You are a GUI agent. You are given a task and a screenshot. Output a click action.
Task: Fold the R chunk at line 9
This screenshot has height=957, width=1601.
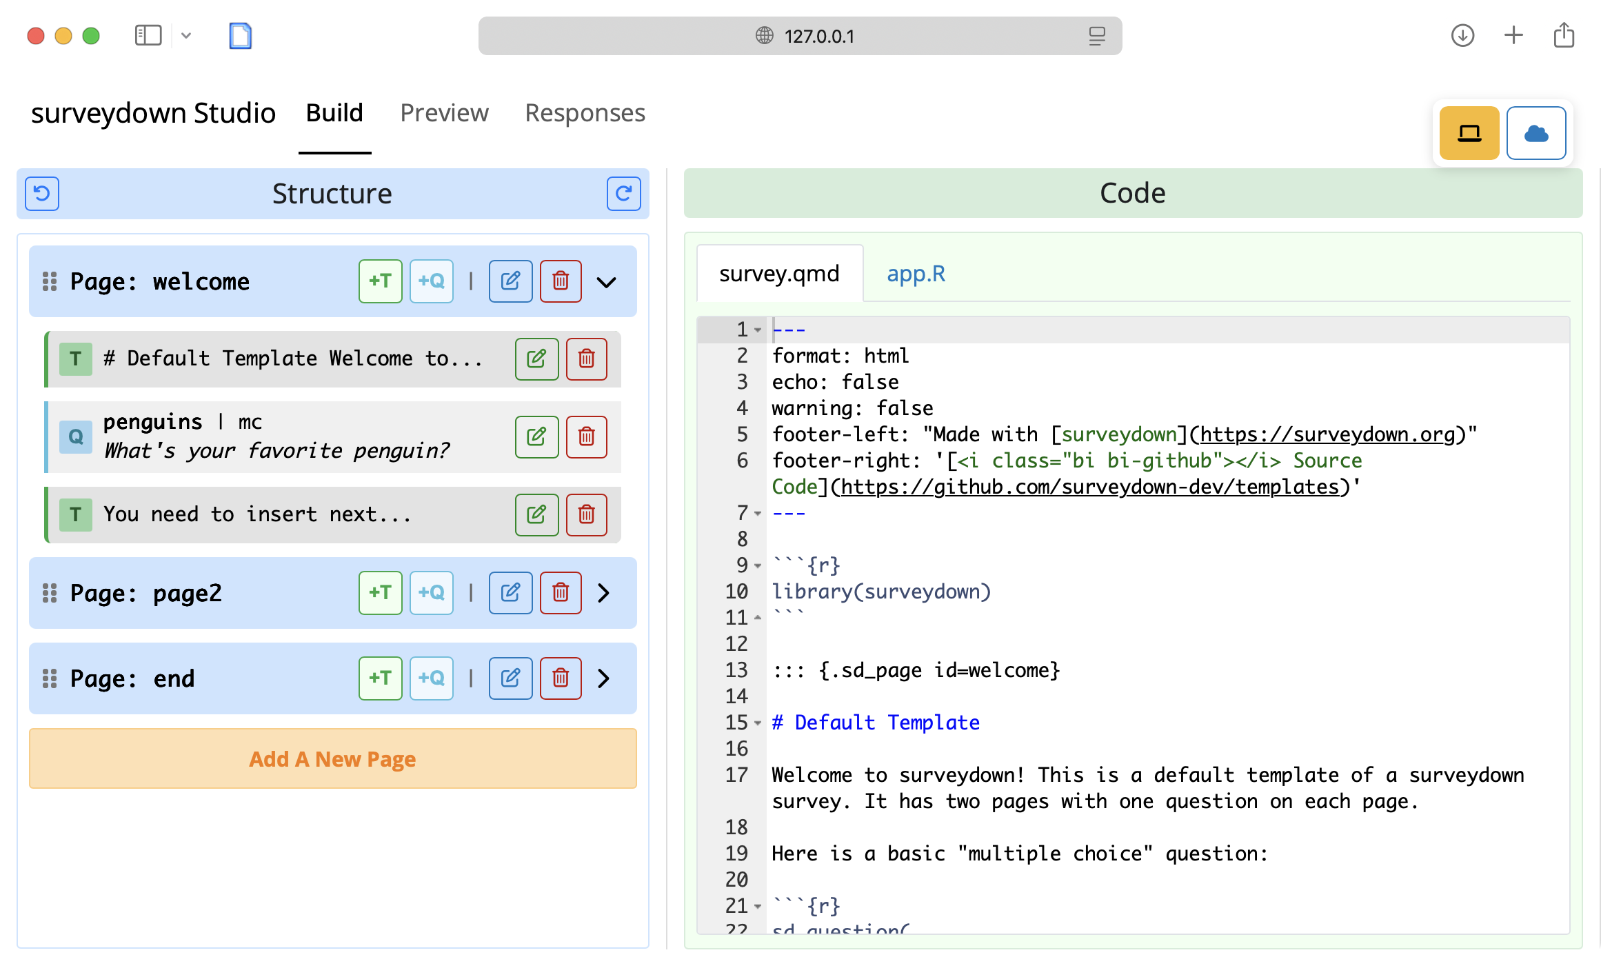pyautogui.click(x=758, y=565)
